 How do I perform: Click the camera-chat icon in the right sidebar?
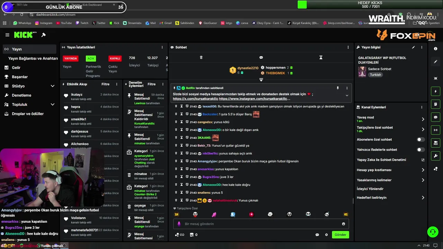(x=435, y=143)
